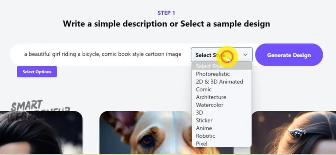The height and width of the screenshot is (155, 336).
Task: Click the Select Options button
Action: coord(37,72)
